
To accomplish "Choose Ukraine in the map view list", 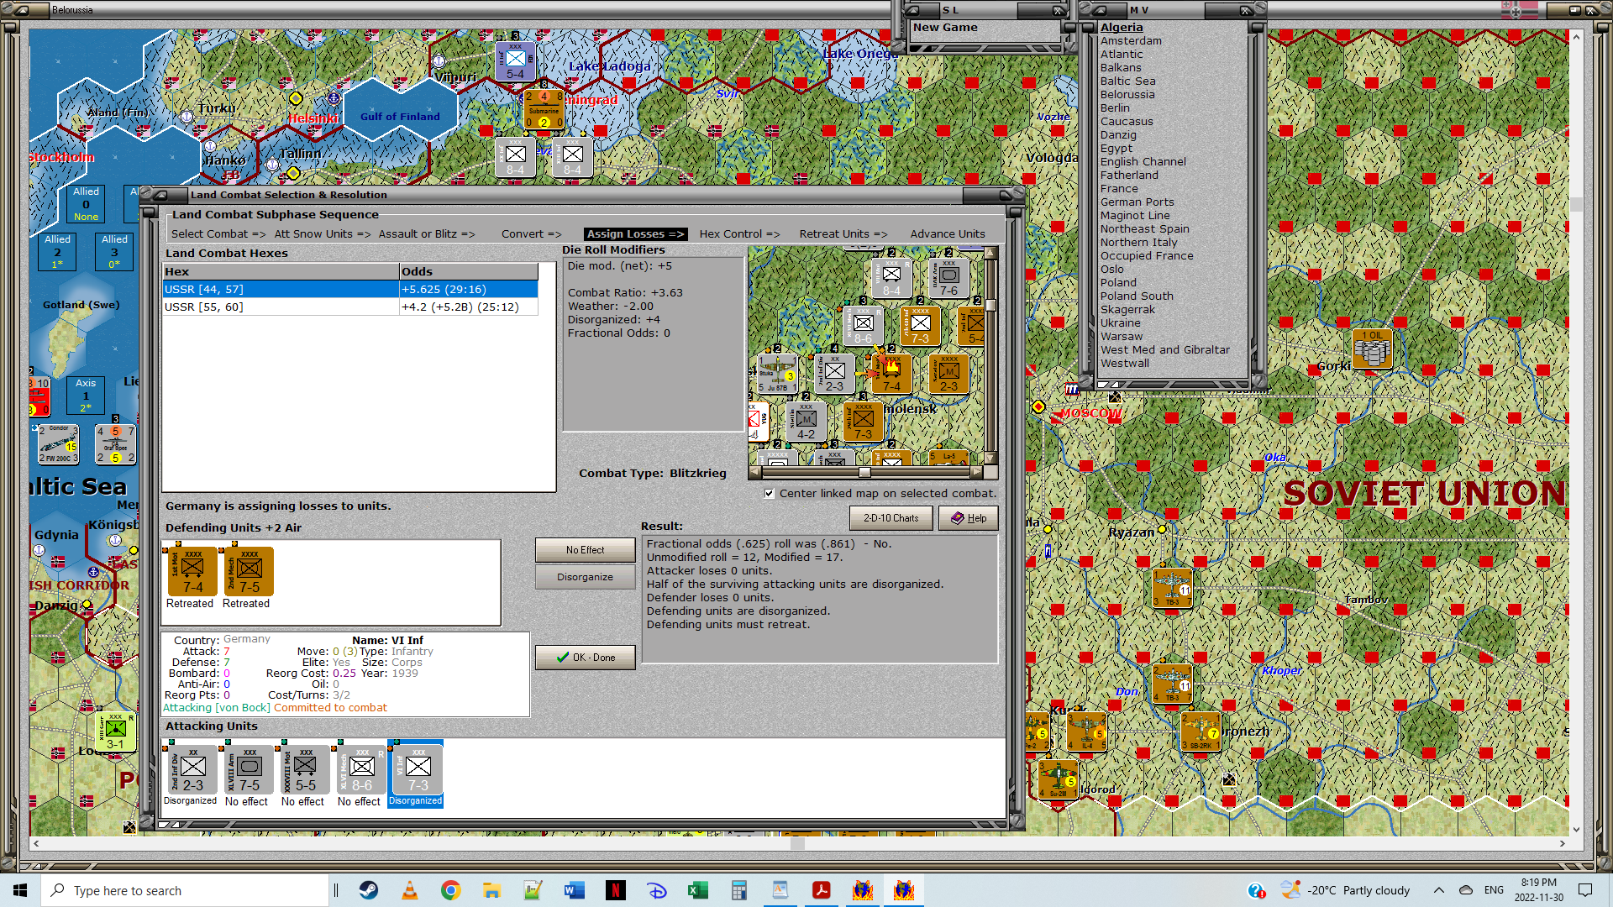I will [x=1120, y=323].
